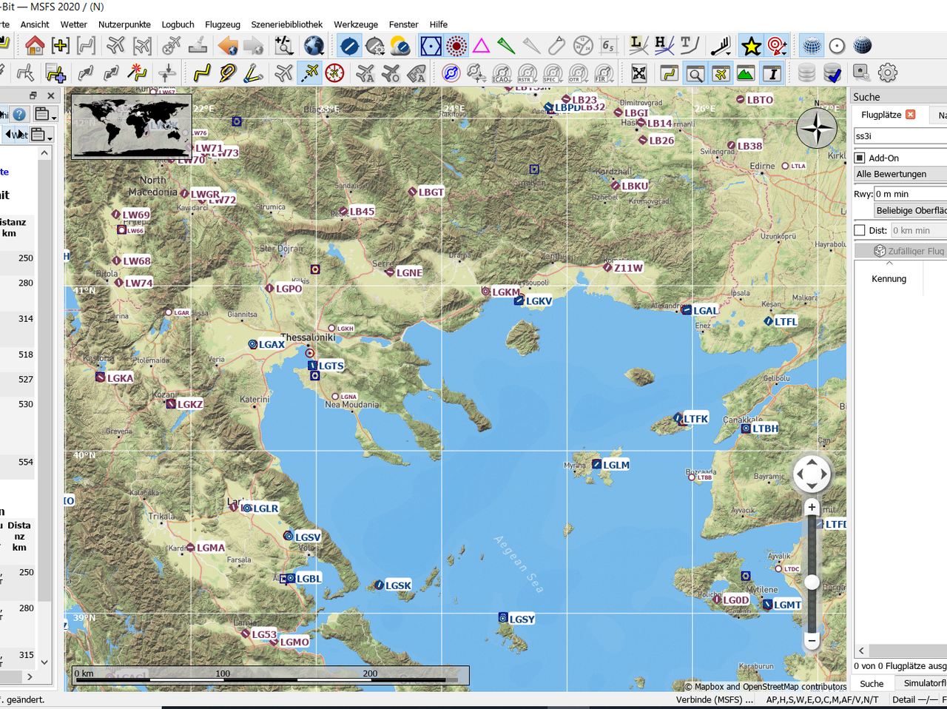Open the Beliebige Oberfläche combo box
This screenshot has height=709, width=947.
[911, 210]
